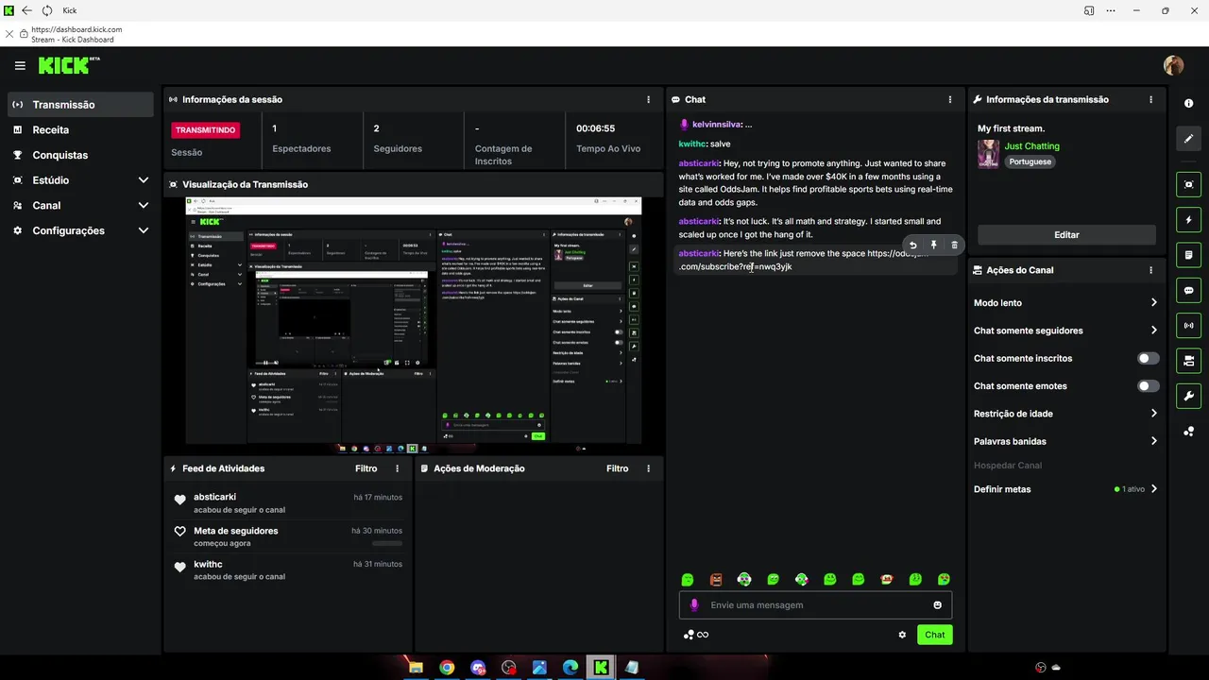
Task: Click the broadcast signal icon in the right sidebar
Action: [x=1188, y=326]
